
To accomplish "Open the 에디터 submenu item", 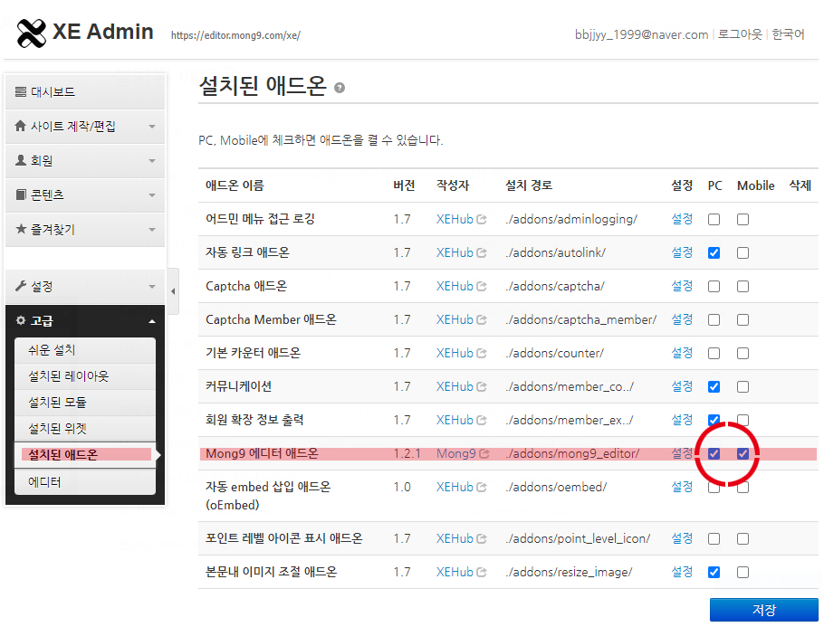I will coord(45,482).
